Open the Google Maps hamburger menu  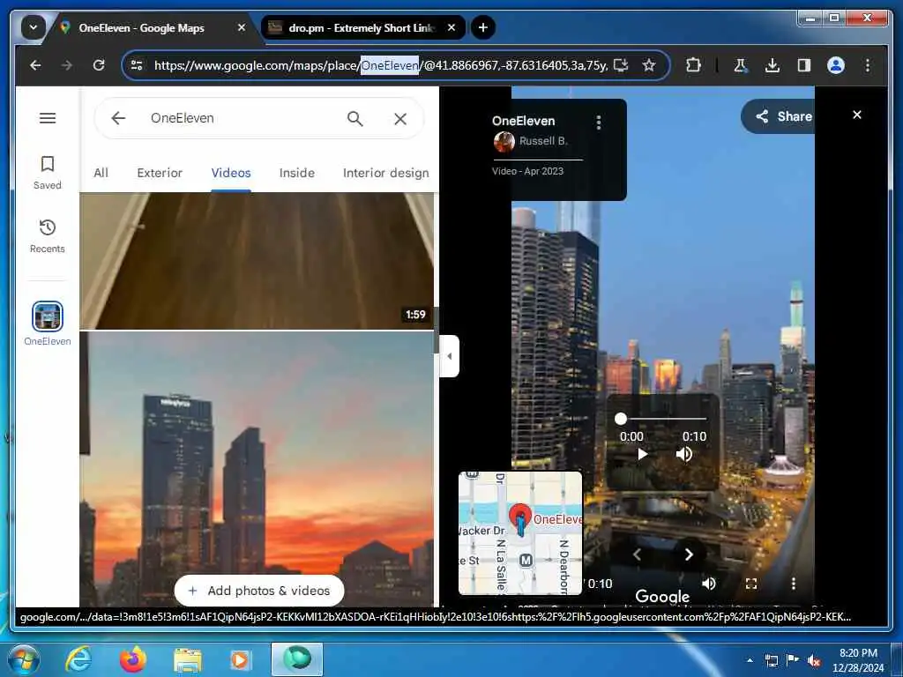48,118
